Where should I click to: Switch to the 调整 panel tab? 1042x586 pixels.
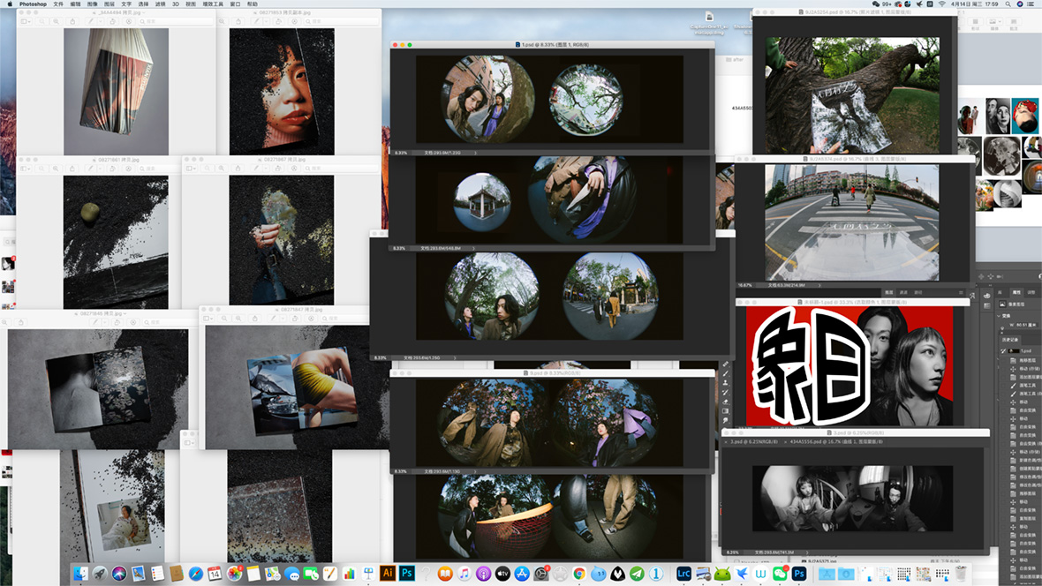(x=1031, y=292)
